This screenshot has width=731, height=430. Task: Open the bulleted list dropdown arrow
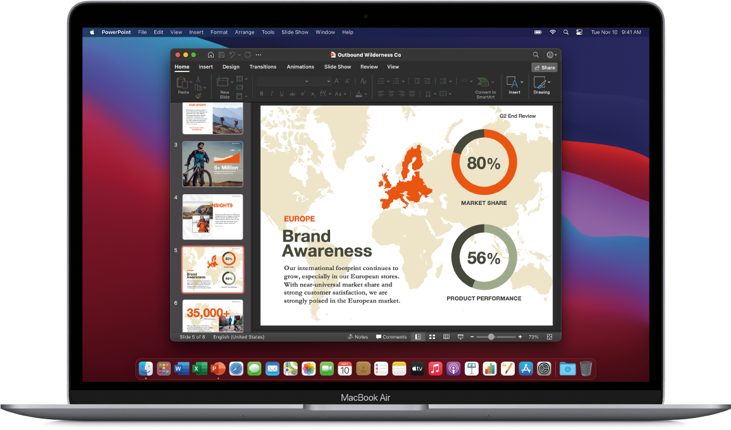coord(388,81)
